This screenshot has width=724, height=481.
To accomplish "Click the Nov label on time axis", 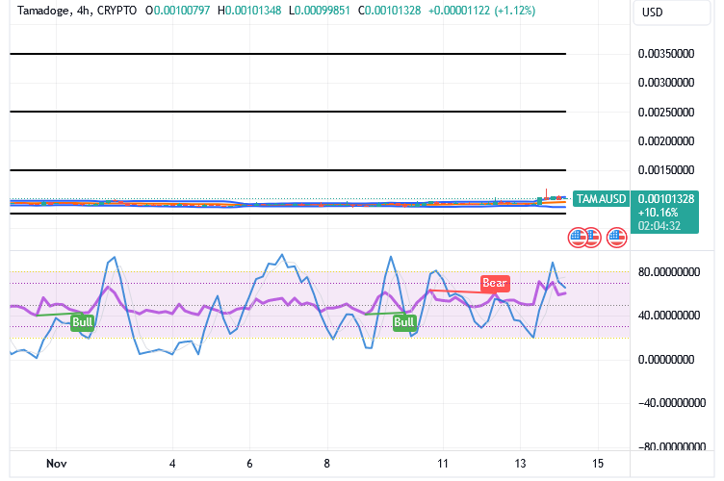I will (57, 464).
